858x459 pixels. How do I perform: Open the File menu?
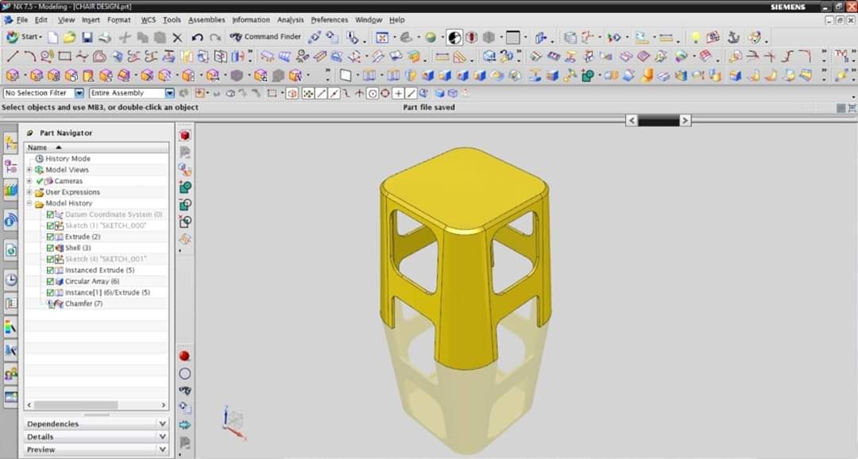click(22, 20)
